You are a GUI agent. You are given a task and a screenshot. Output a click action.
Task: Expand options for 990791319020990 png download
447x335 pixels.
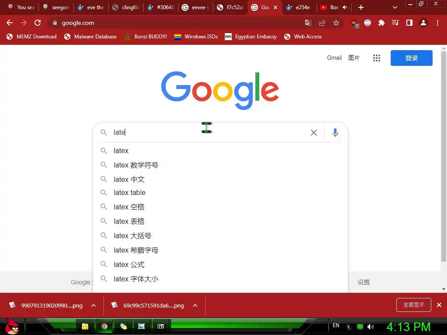tap(93, 305)
